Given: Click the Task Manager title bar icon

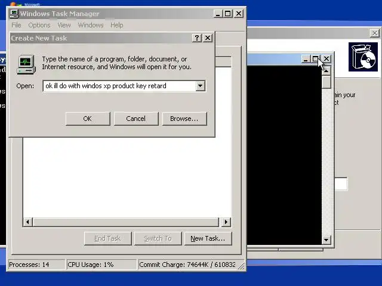Looking at the screenshot, I should (x=14, y=14).
